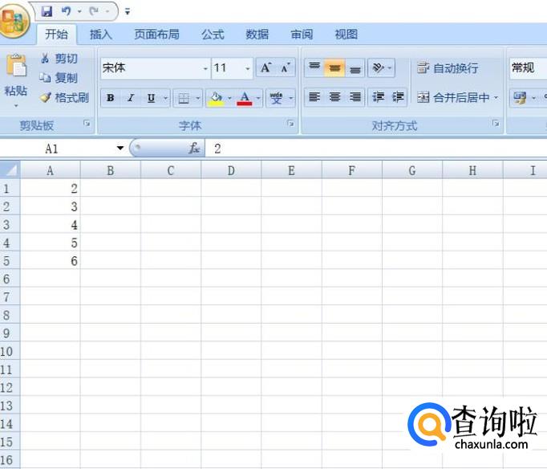547x469 pixels.
Task: Decrease indent
Action: tap(378, 96)
